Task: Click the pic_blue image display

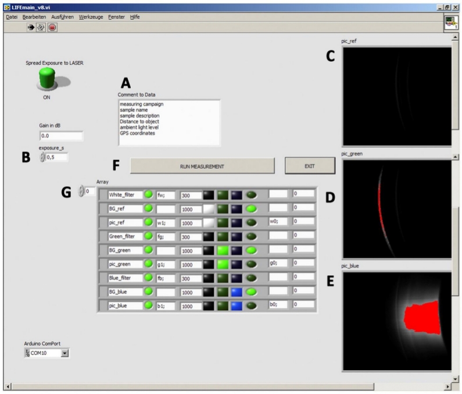Action: (397, 321)
